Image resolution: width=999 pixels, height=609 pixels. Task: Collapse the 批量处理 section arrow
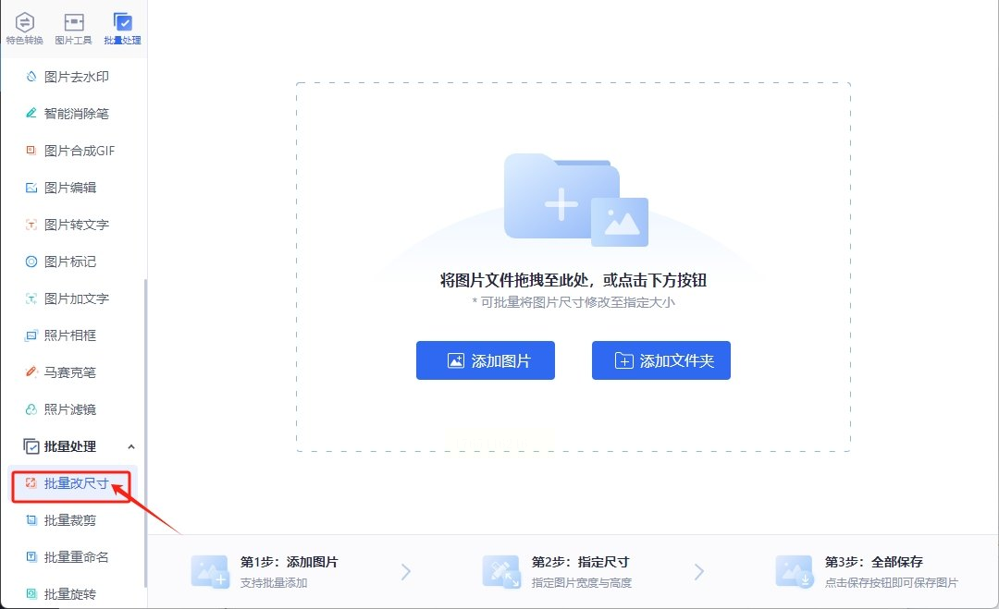pyautogui.click(x=131, y=446)
